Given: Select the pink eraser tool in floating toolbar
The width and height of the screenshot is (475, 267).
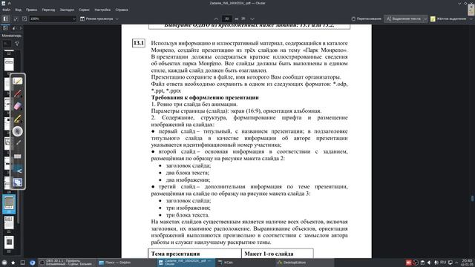Looking at the screenshot, I should coord(18,106).
